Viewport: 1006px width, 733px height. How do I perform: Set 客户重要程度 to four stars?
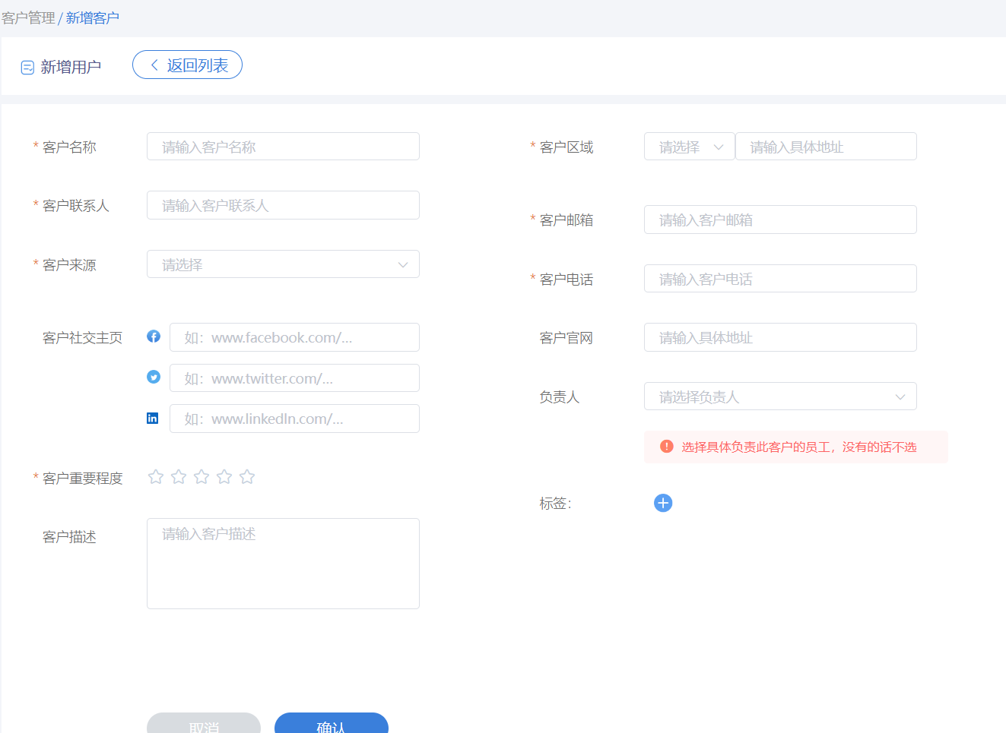click(224, 477)
